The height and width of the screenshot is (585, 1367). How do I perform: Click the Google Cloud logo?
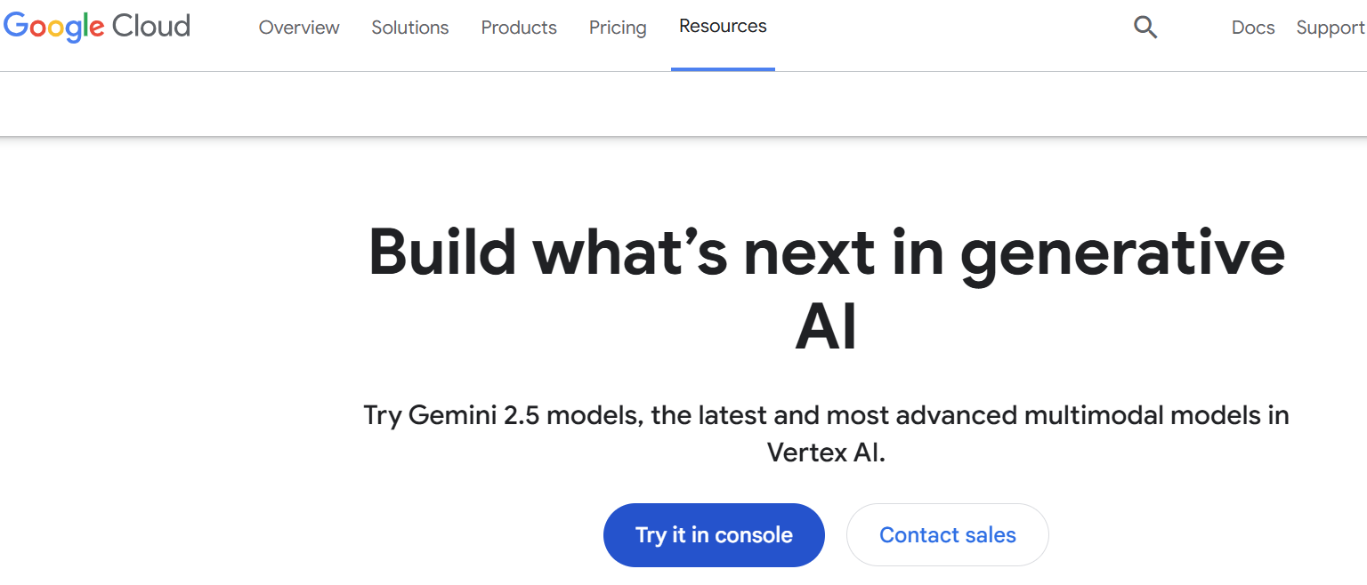tap(96, 28)
